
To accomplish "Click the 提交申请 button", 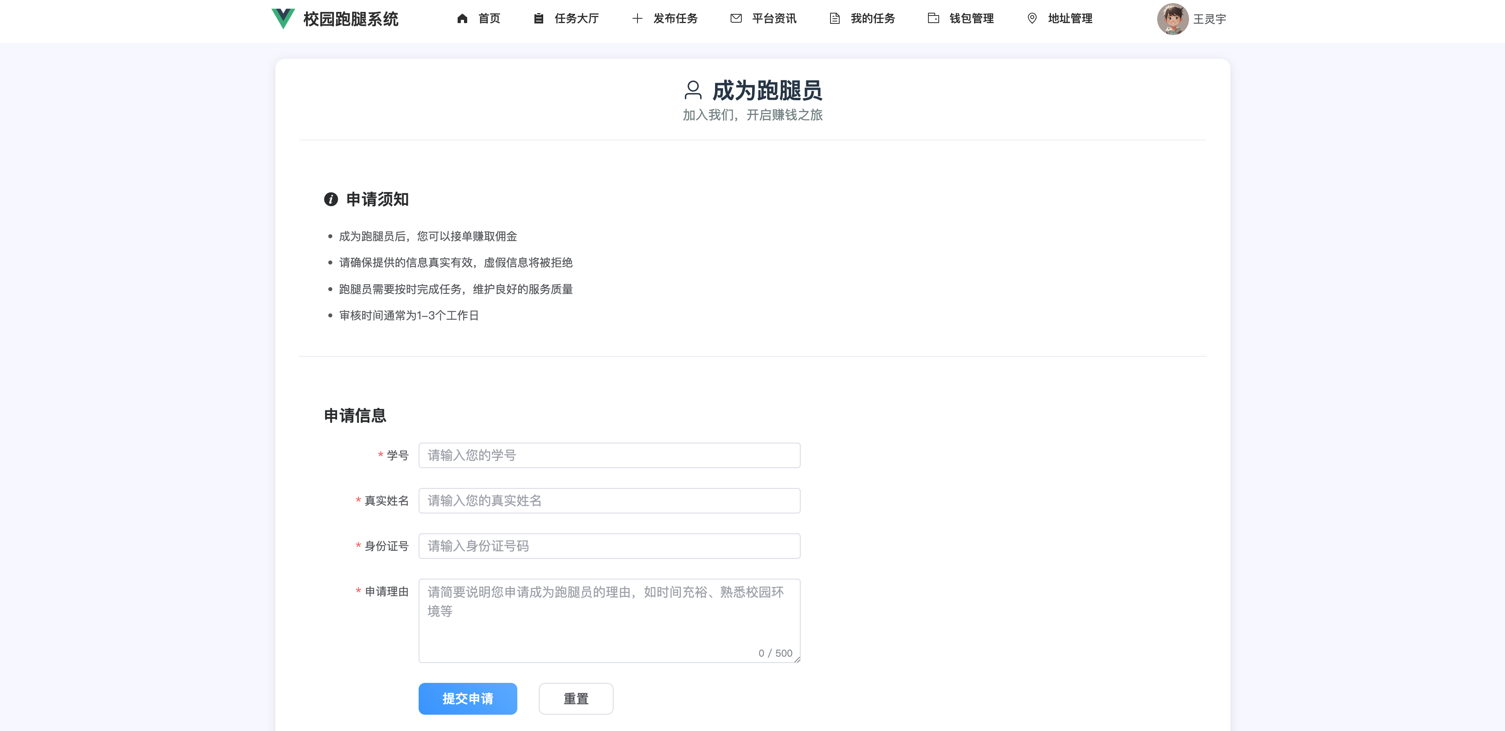I will point(468,698).
